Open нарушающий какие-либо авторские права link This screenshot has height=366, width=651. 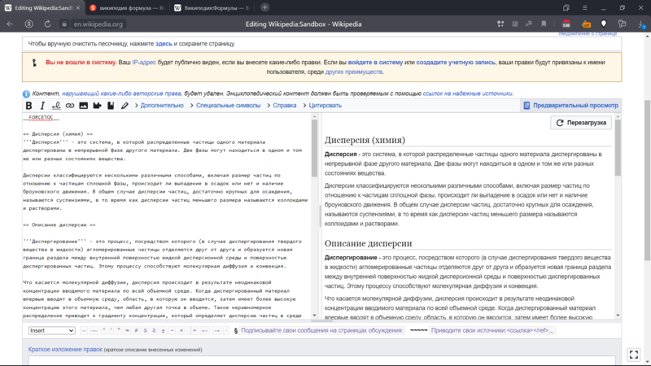pos(121,94)
